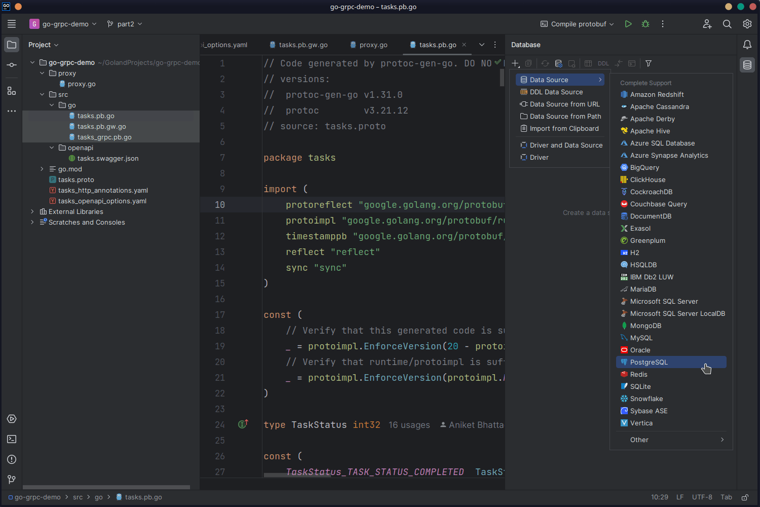
Task: Expand the External Libraries node
Action: (32, 211)
